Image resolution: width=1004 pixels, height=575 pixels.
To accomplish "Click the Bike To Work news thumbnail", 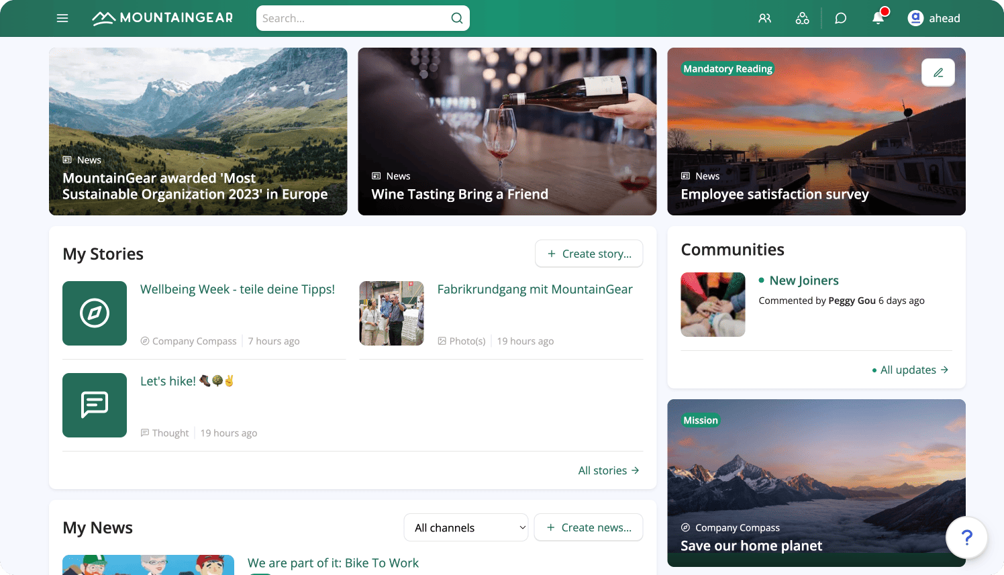I will tap(148, 565).
